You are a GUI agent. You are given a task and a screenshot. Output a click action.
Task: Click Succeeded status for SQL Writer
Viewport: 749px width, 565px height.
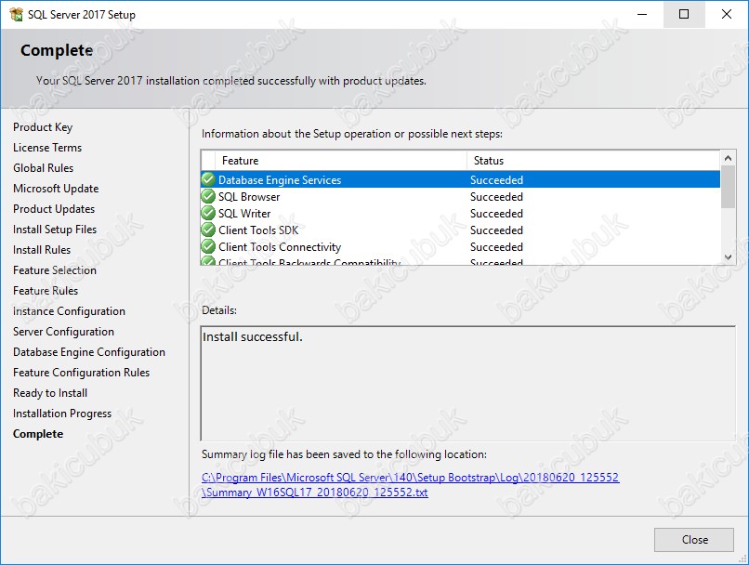pyautogui.click(x=496, y=214)
